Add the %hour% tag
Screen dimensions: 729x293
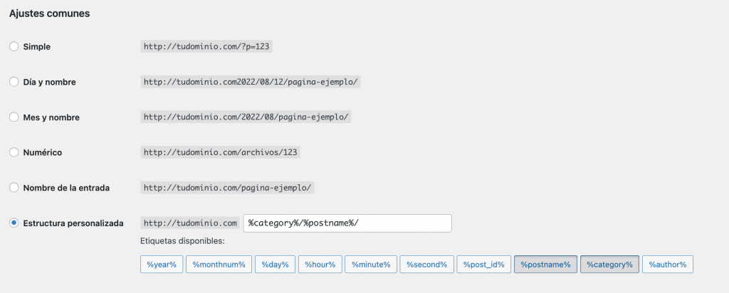coord(320,265)
